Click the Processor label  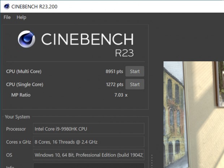click(x=16, y=129)
